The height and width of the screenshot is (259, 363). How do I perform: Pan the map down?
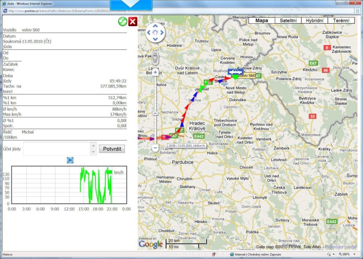[155, 39]
